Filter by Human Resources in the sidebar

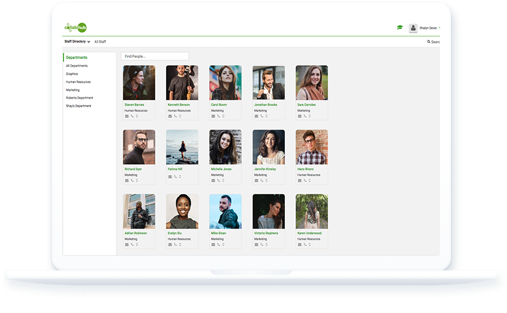[x=78, y=82]
